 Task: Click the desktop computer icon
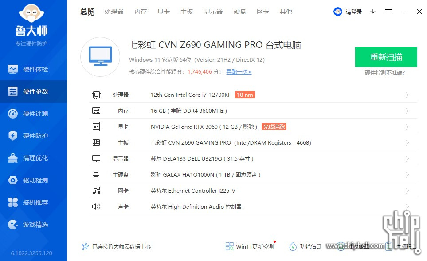[x=100, y=57]
